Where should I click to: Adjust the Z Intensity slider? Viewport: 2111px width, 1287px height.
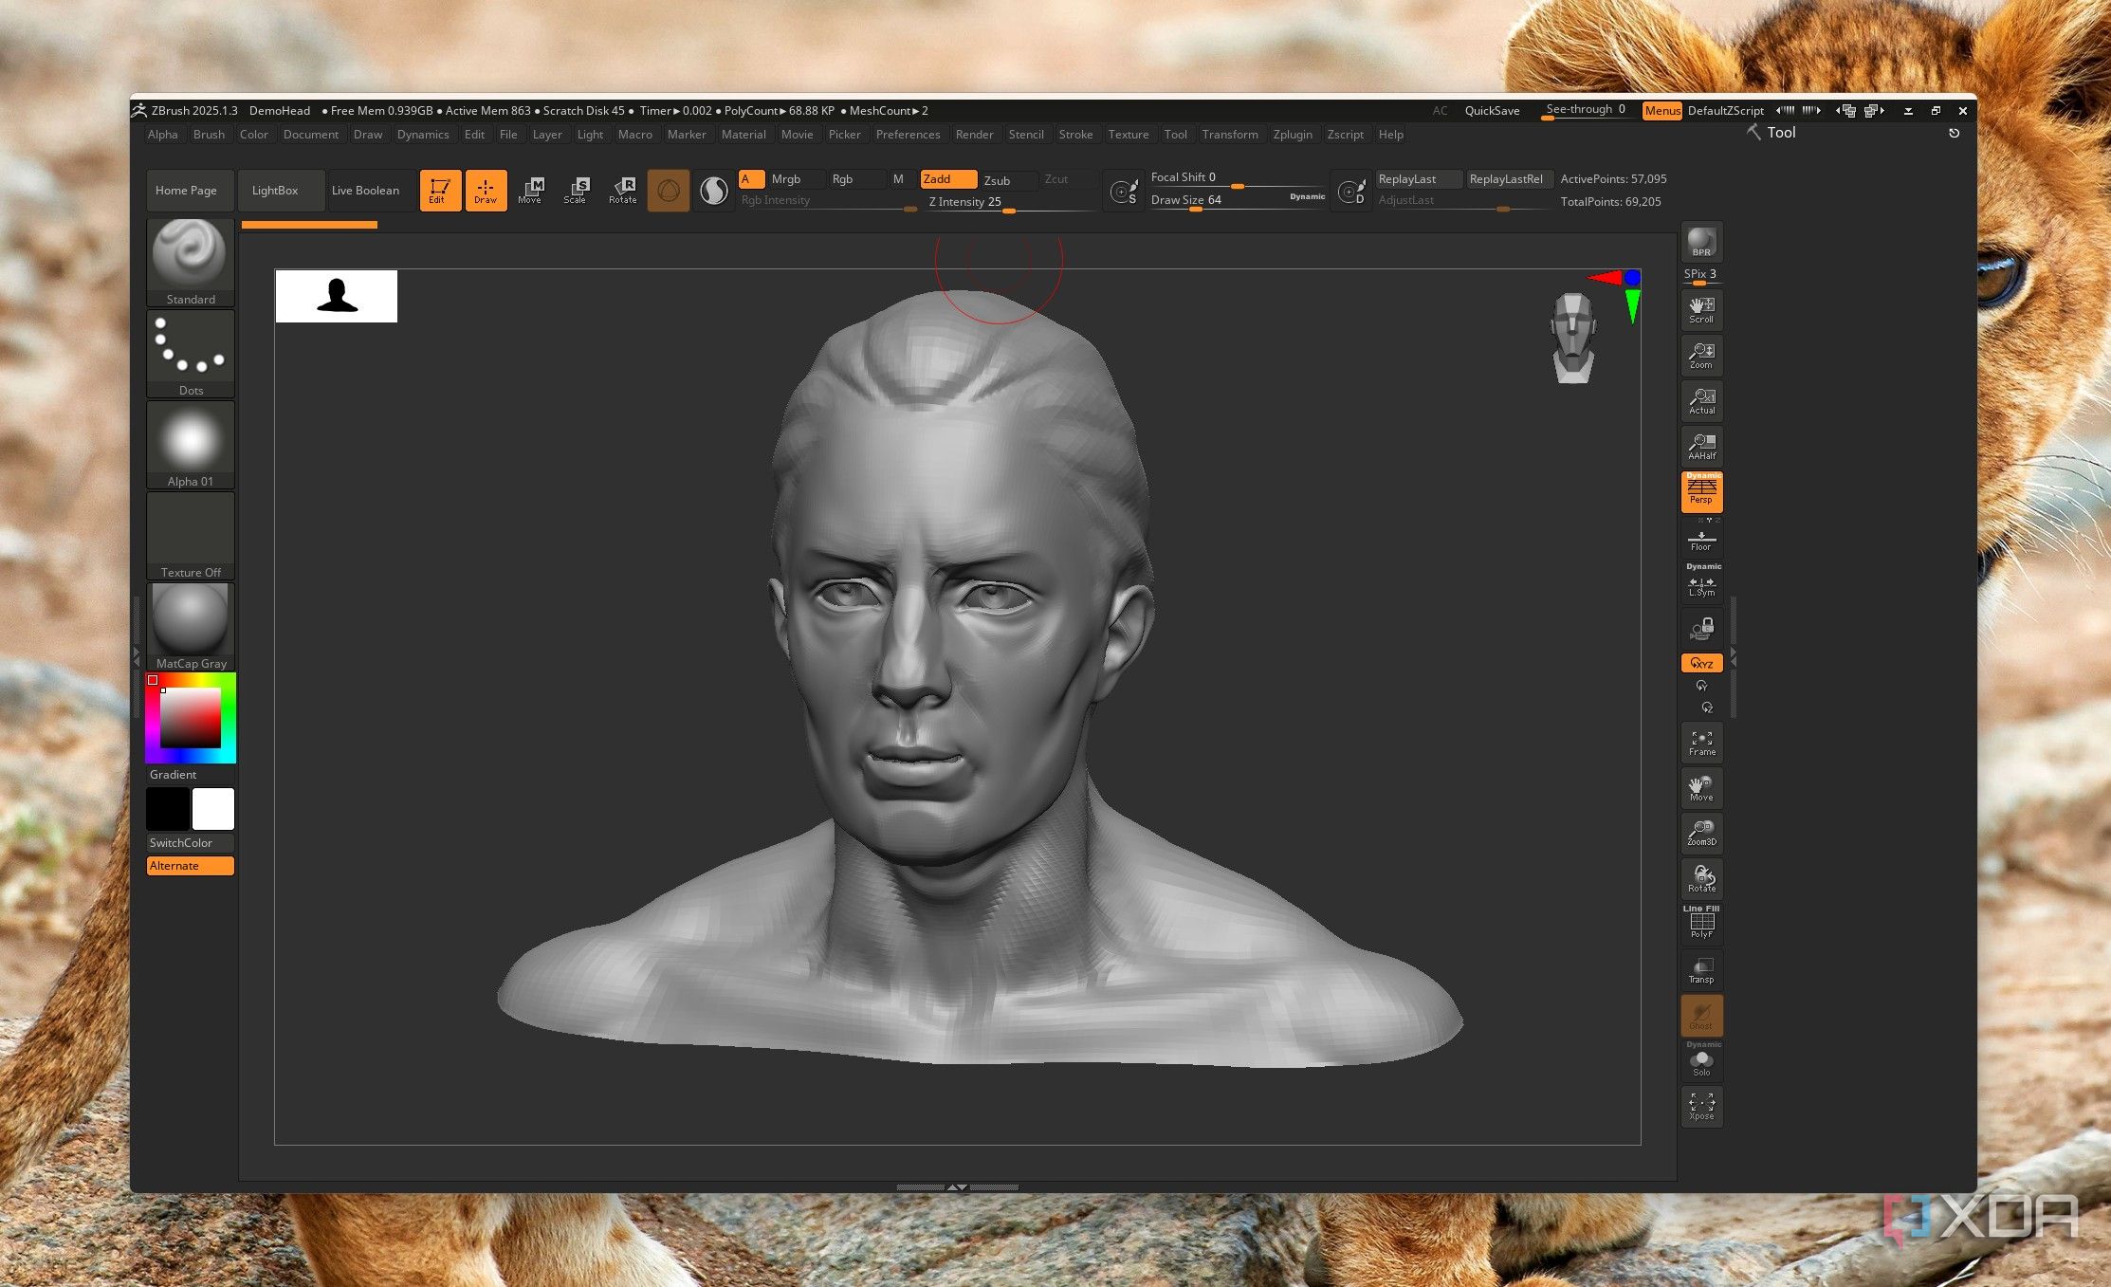pyautogui.click(x=1007, y=209)
